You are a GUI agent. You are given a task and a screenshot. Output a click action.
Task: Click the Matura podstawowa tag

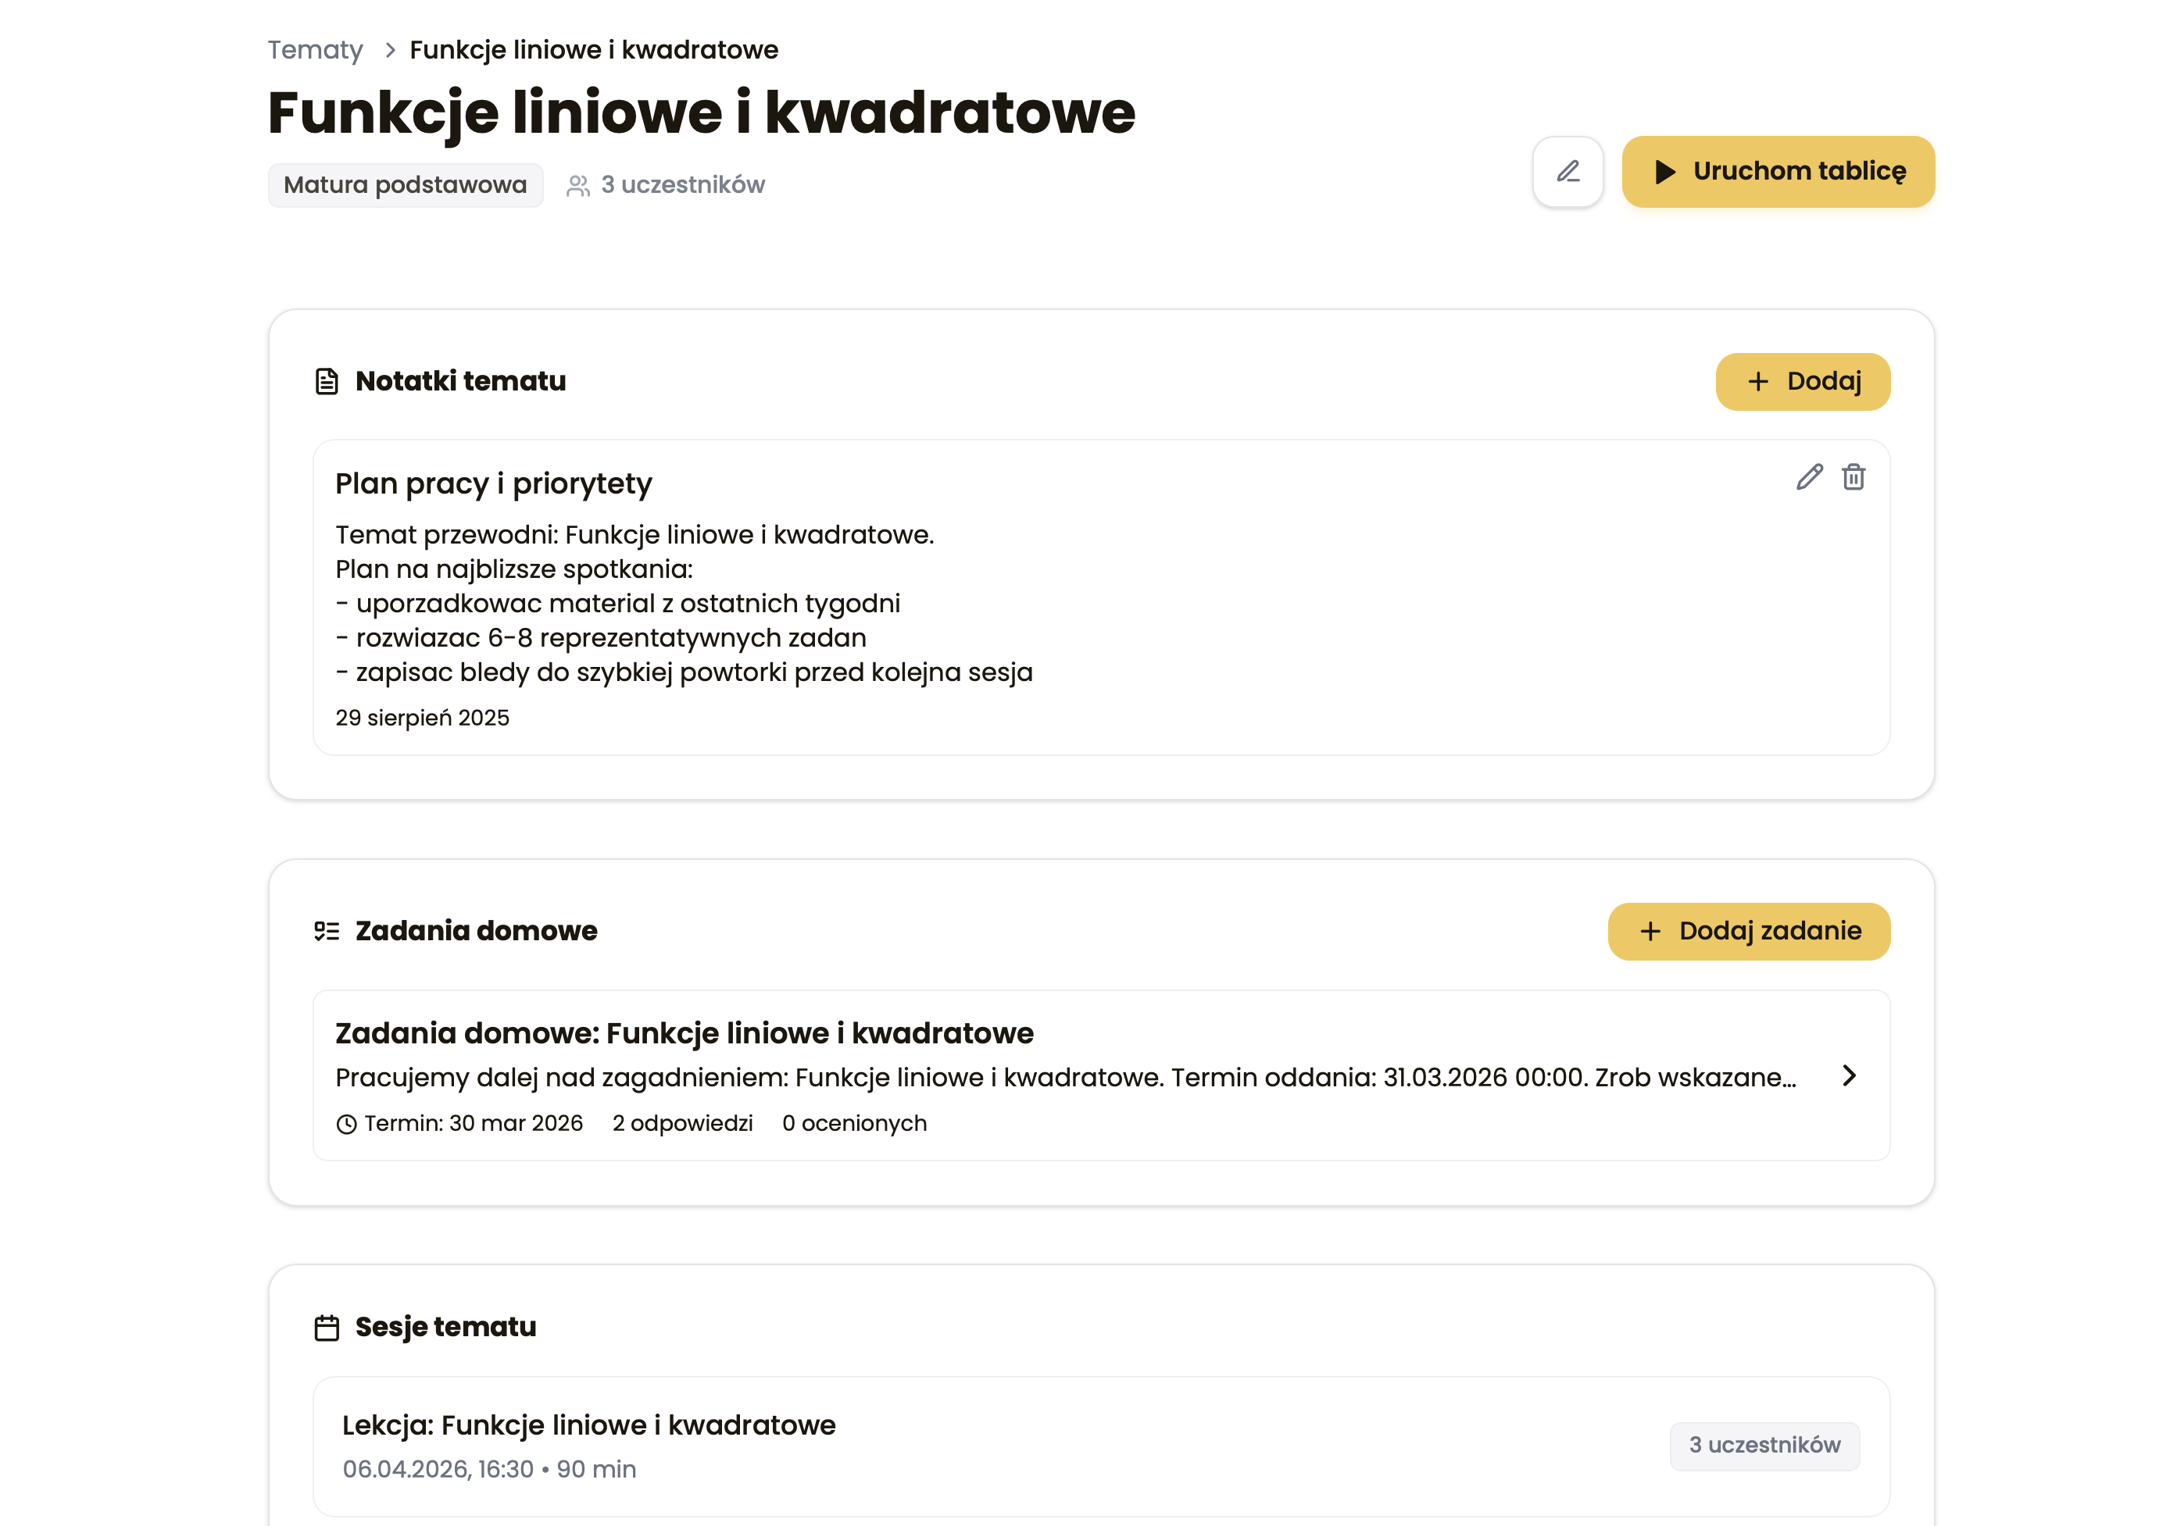click(405, 185)
